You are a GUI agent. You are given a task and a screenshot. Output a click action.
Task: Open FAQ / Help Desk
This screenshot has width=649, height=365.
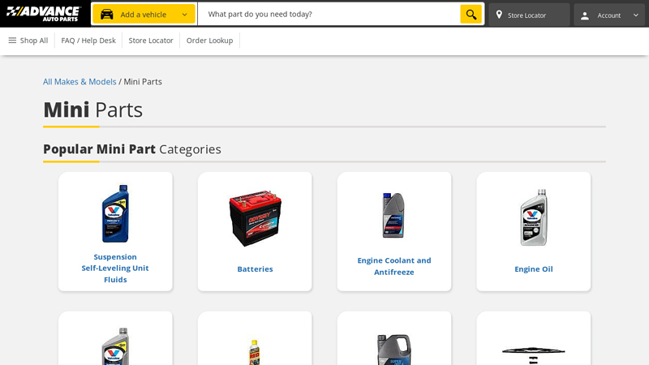click(88, 40)
